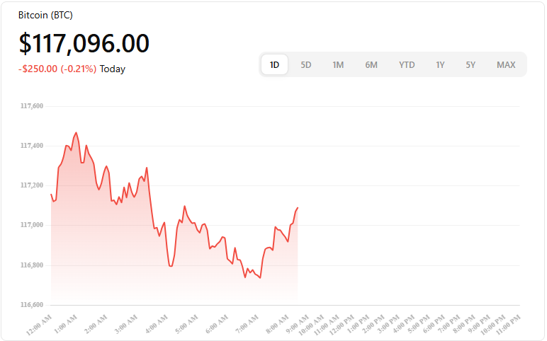The image size is (547, 341).
Task: Click the $117,096.00 price value
Action: click(x=84, y=43)
